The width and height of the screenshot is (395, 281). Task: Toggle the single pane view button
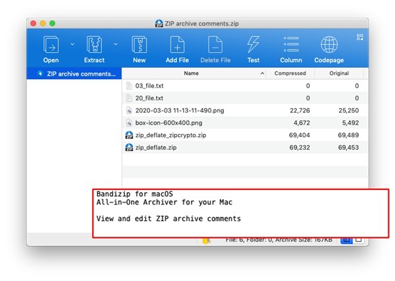tap(359, 240)
